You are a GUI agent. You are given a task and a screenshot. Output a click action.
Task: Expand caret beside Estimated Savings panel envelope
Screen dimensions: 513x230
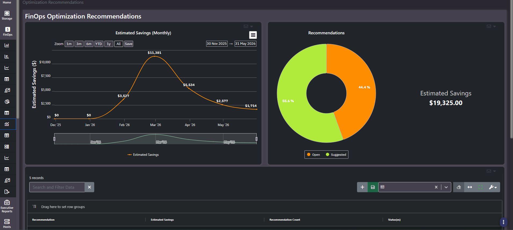252,27
